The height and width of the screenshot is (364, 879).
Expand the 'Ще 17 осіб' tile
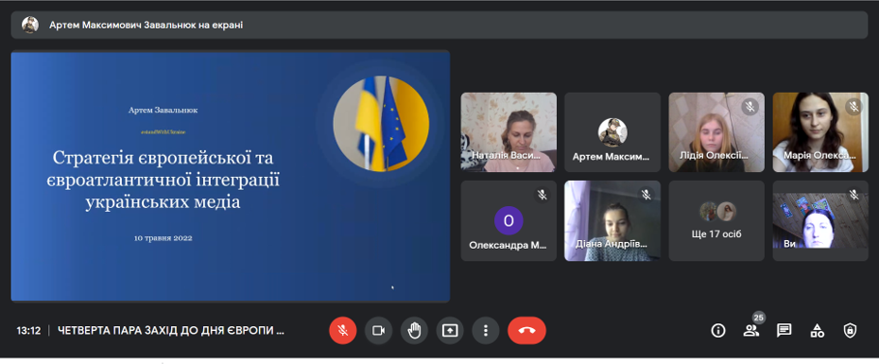[716, 221]
